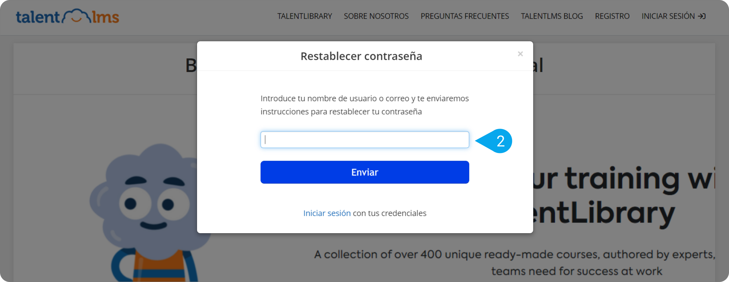Click INICIAR SESIÓN in the navigation bar
Viewport: 729px width, 282px height.
[x=674, y=16]
